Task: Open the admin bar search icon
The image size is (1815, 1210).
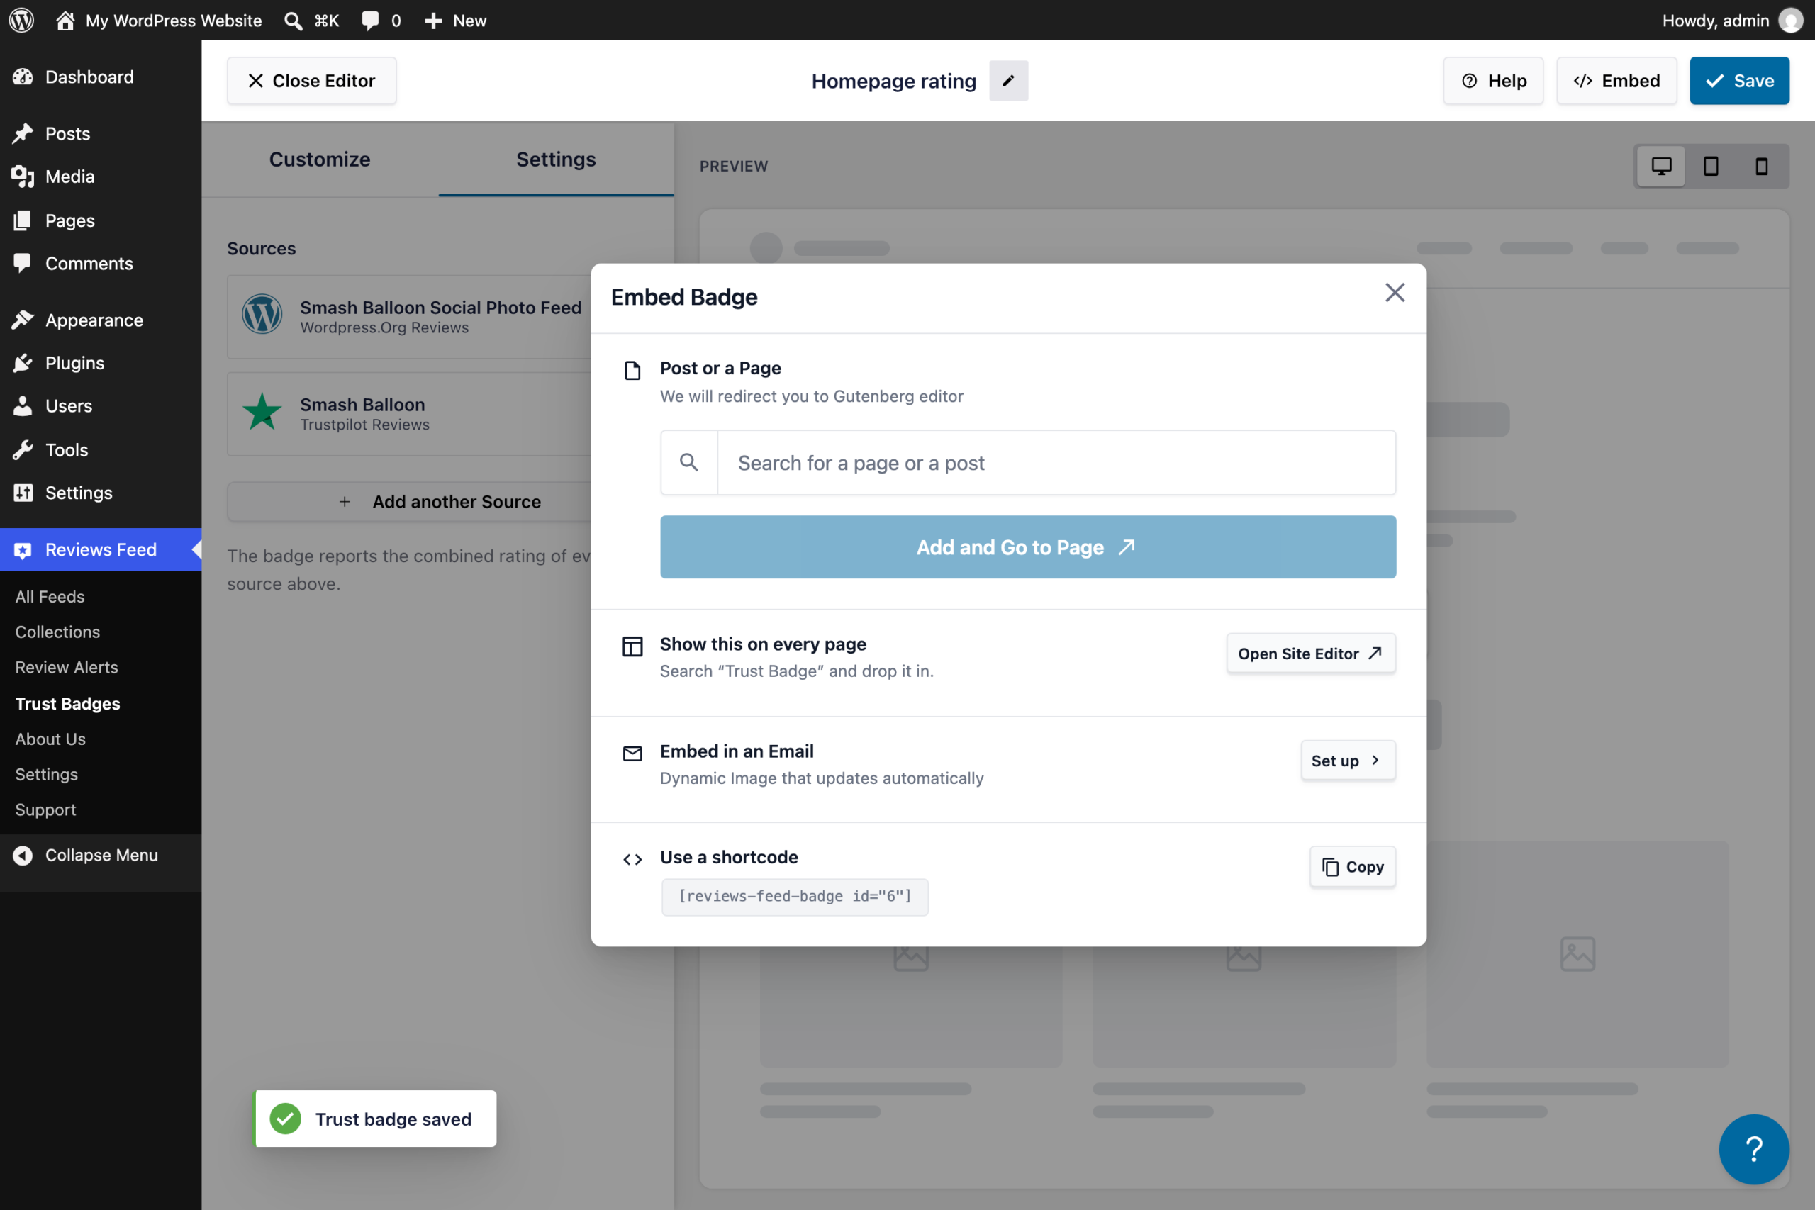Action: [293, 21]
